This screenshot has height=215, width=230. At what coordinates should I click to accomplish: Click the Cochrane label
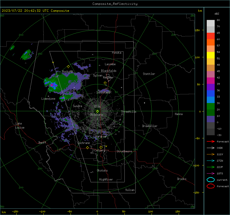pos(84,143)
